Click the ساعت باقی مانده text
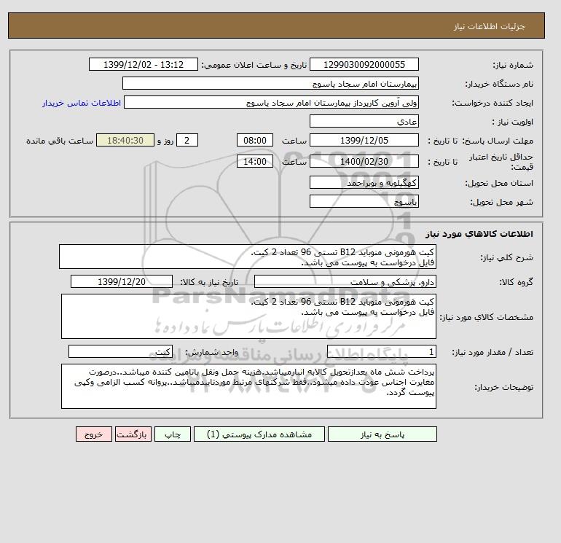 coord(60,141)
